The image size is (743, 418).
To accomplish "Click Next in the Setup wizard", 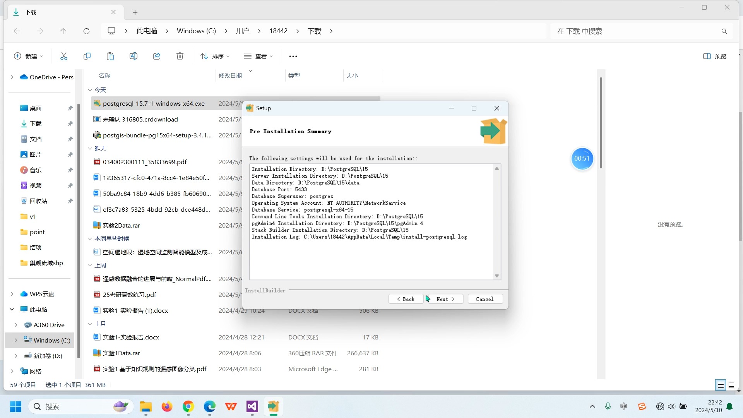I will click(x=445, y=299).
